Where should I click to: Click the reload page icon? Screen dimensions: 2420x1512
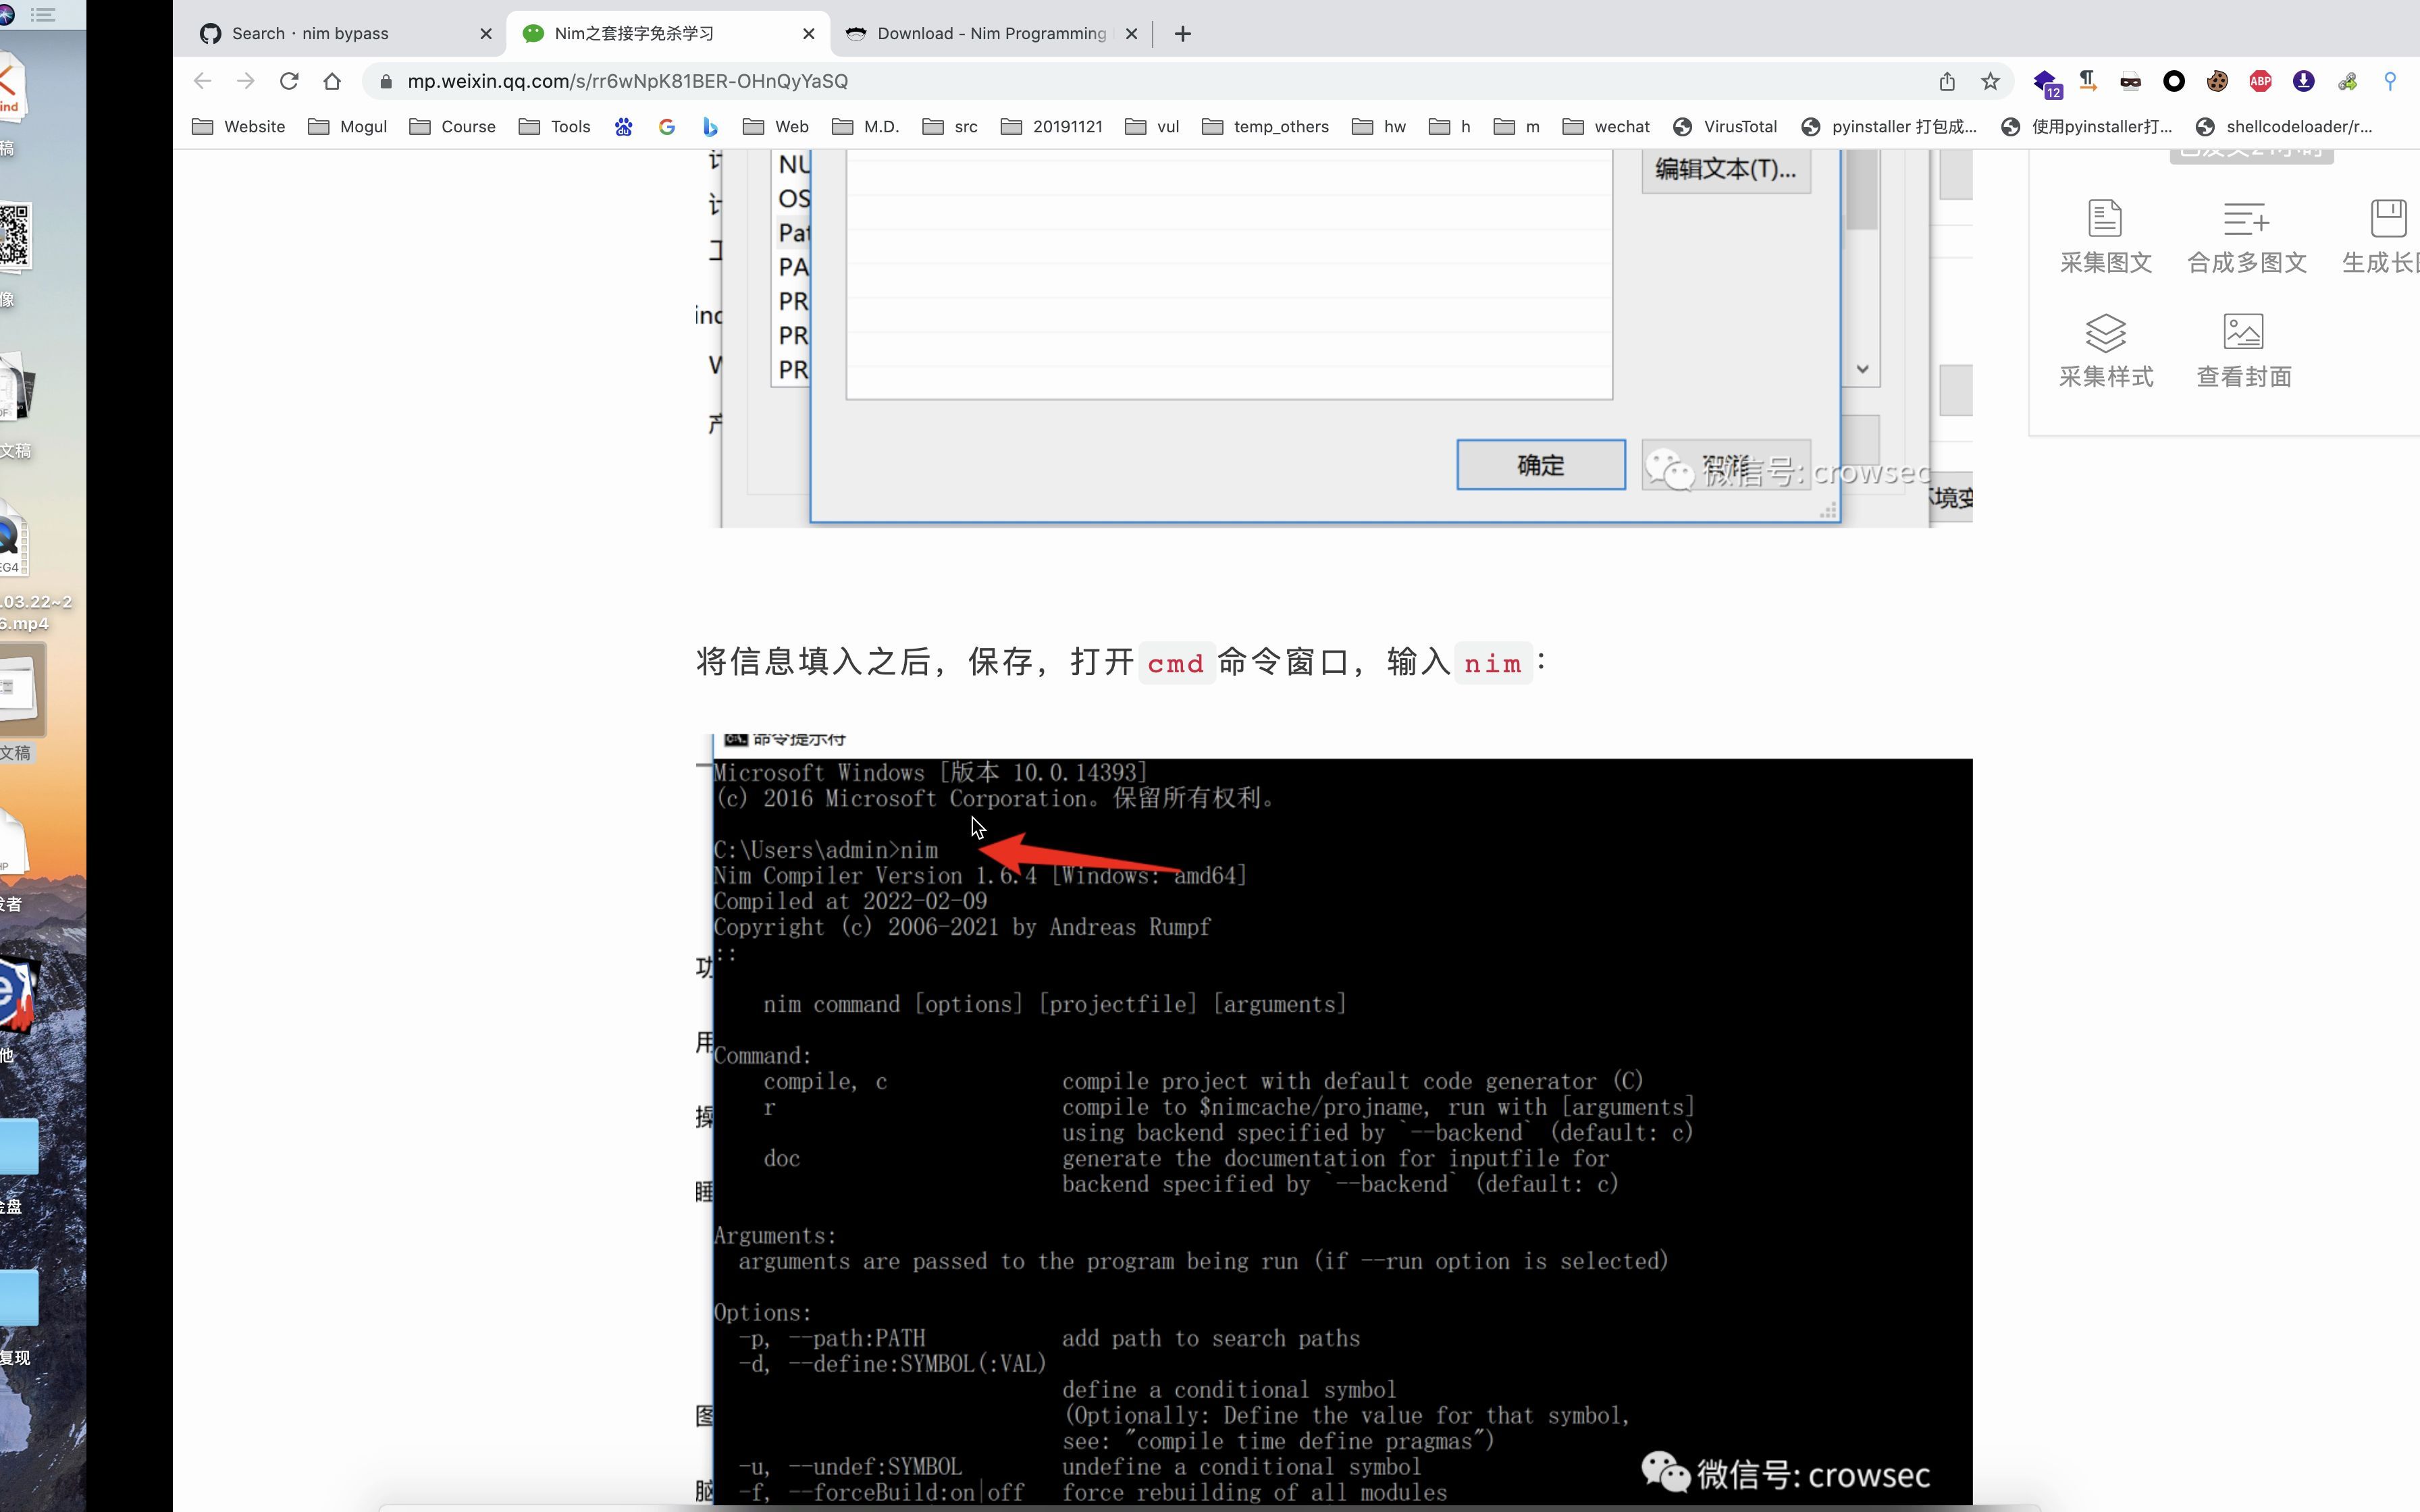pyautogui.click(x=289, y=81)
